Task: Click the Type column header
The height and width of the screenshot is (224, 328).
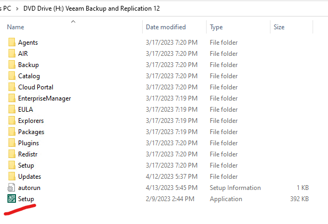Action: (216, 27)
